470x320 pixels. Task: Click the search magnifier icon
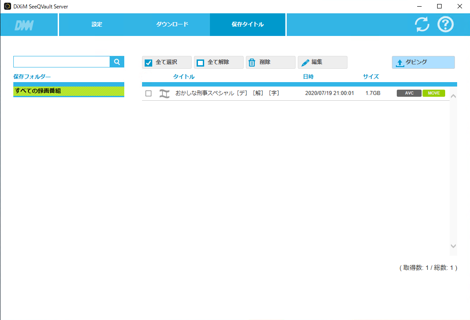point(117,62)
